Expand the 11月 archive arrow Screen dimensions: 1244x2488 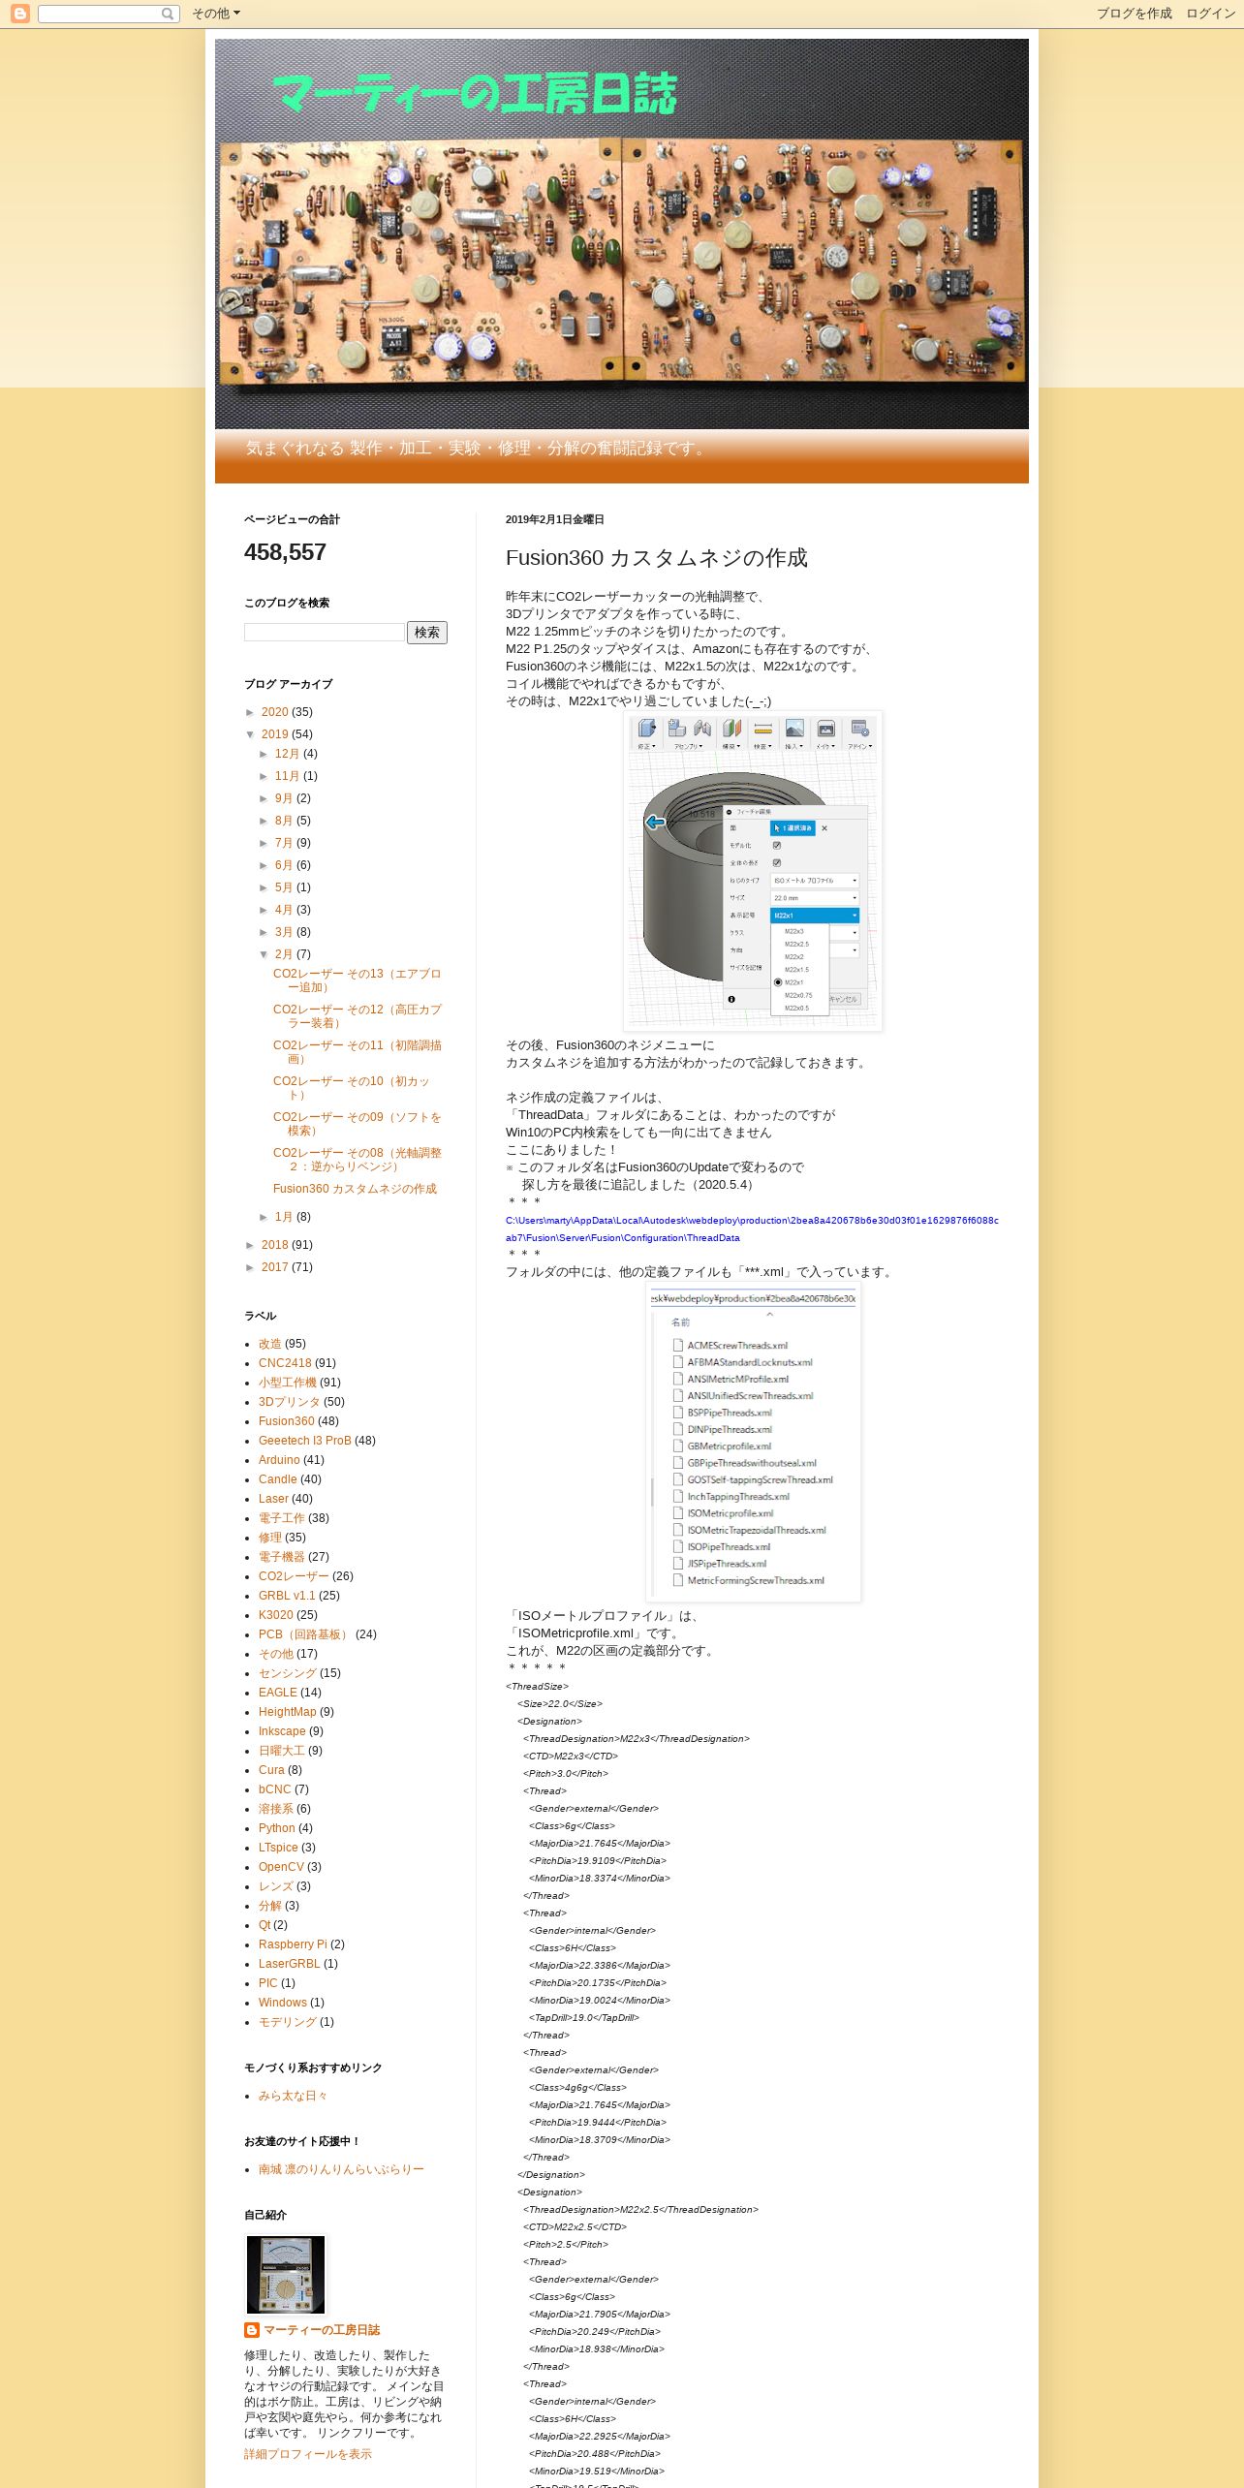264,776
